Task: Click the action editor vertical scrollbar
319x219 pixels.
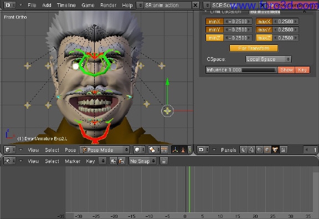Action: 316,190
